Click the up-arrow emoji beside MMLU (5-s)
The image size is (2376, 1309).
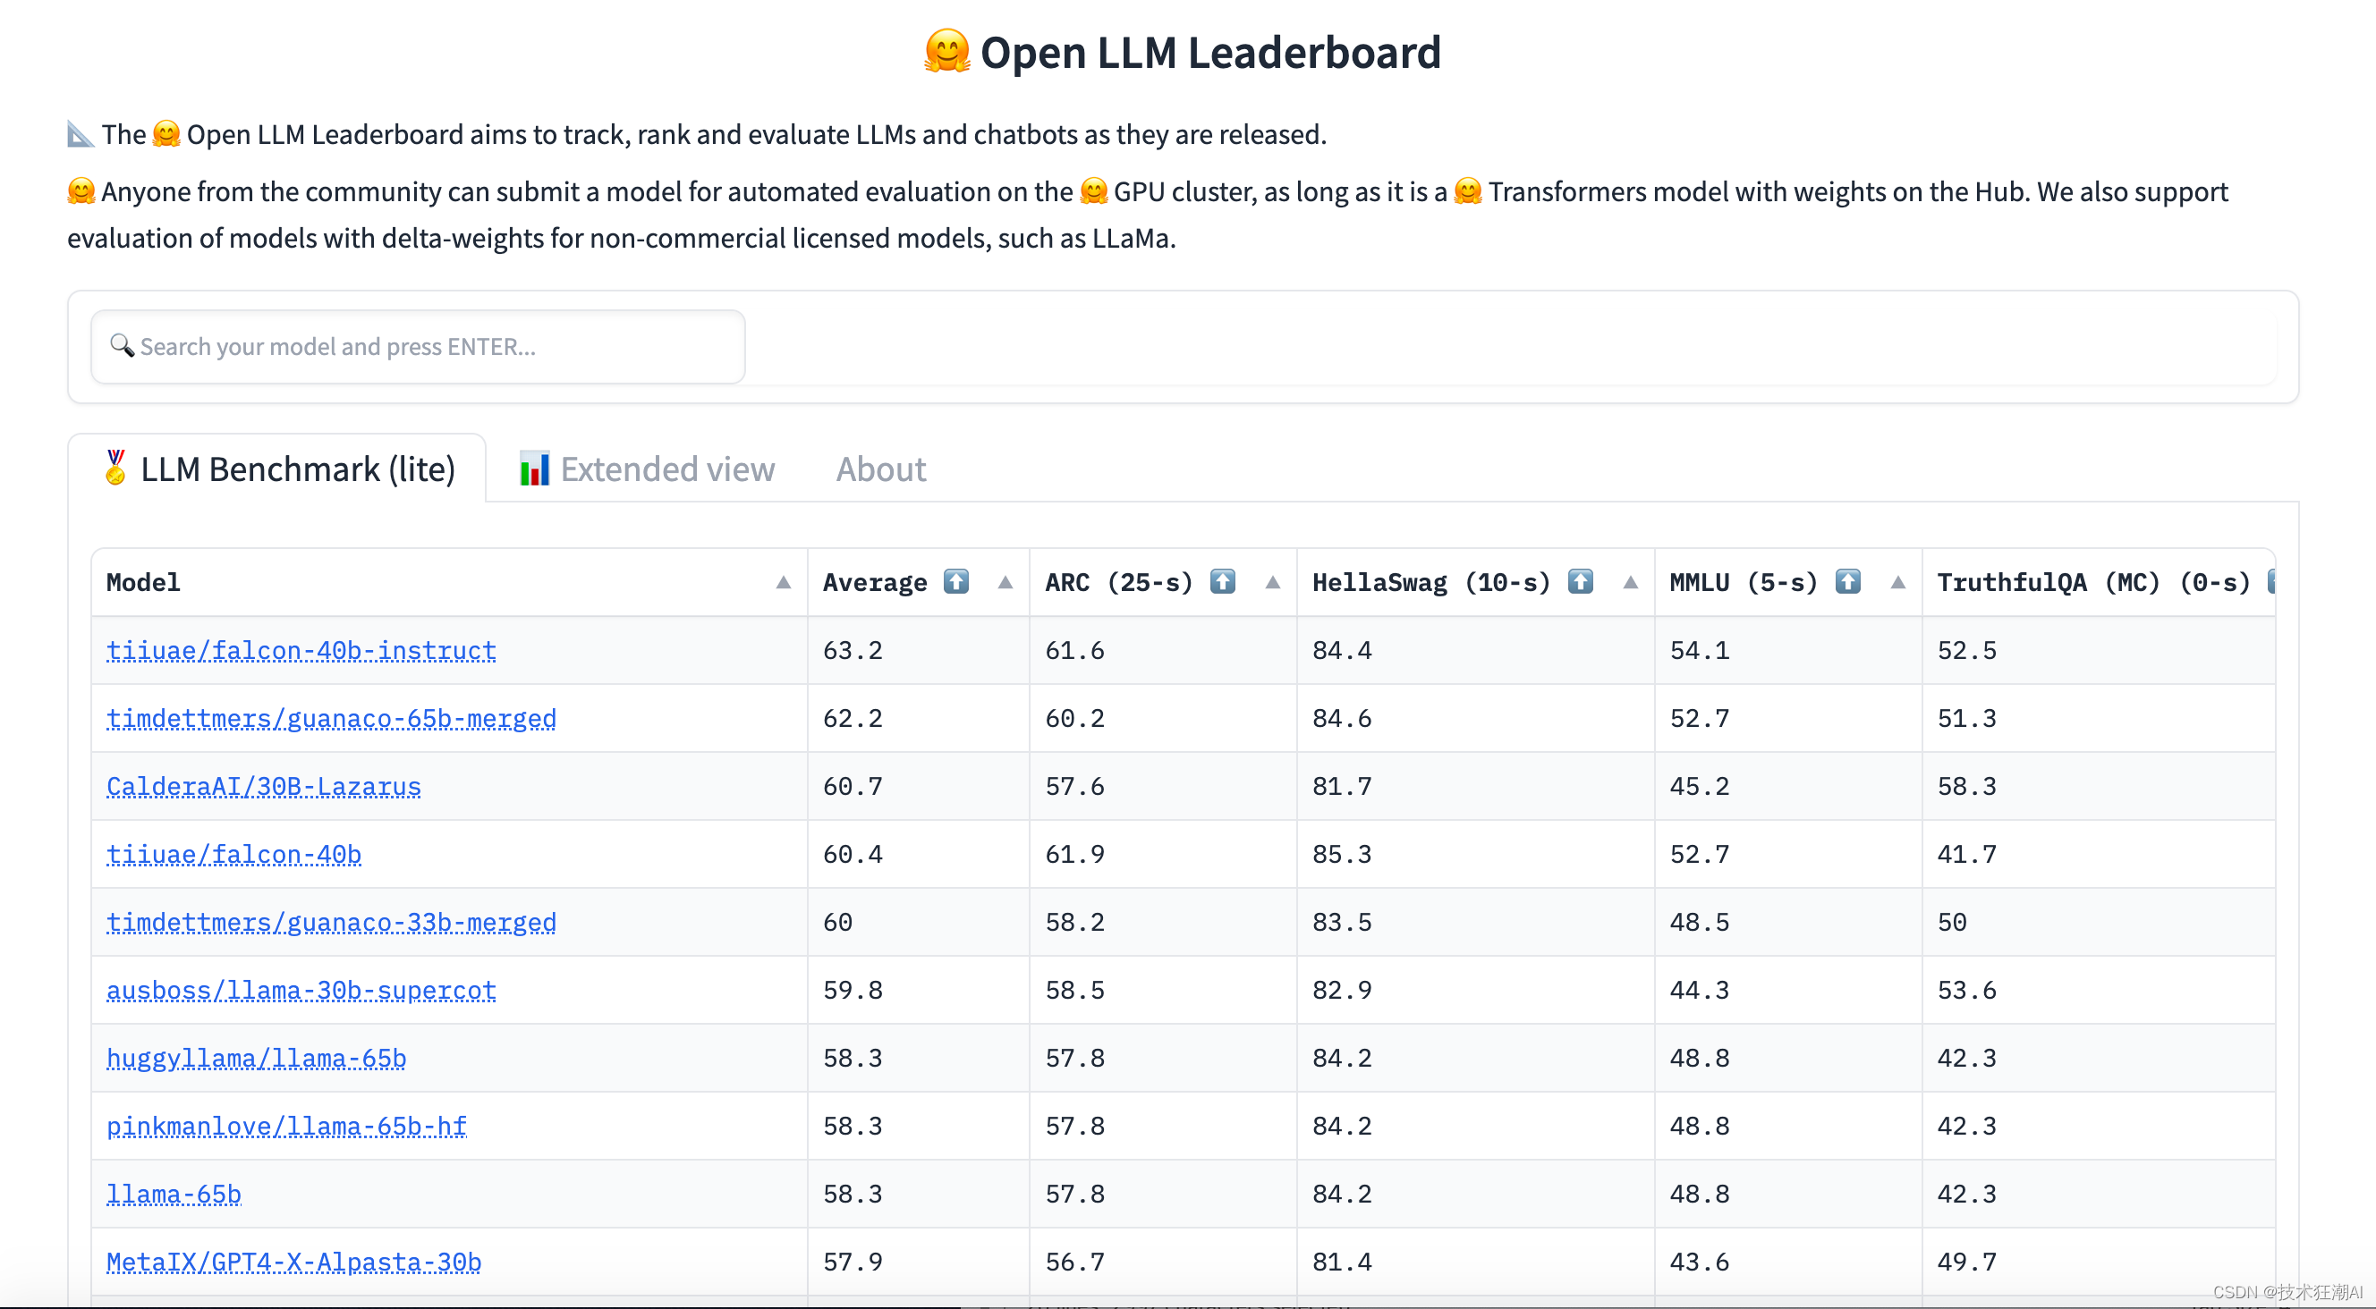coord(1846,581)
